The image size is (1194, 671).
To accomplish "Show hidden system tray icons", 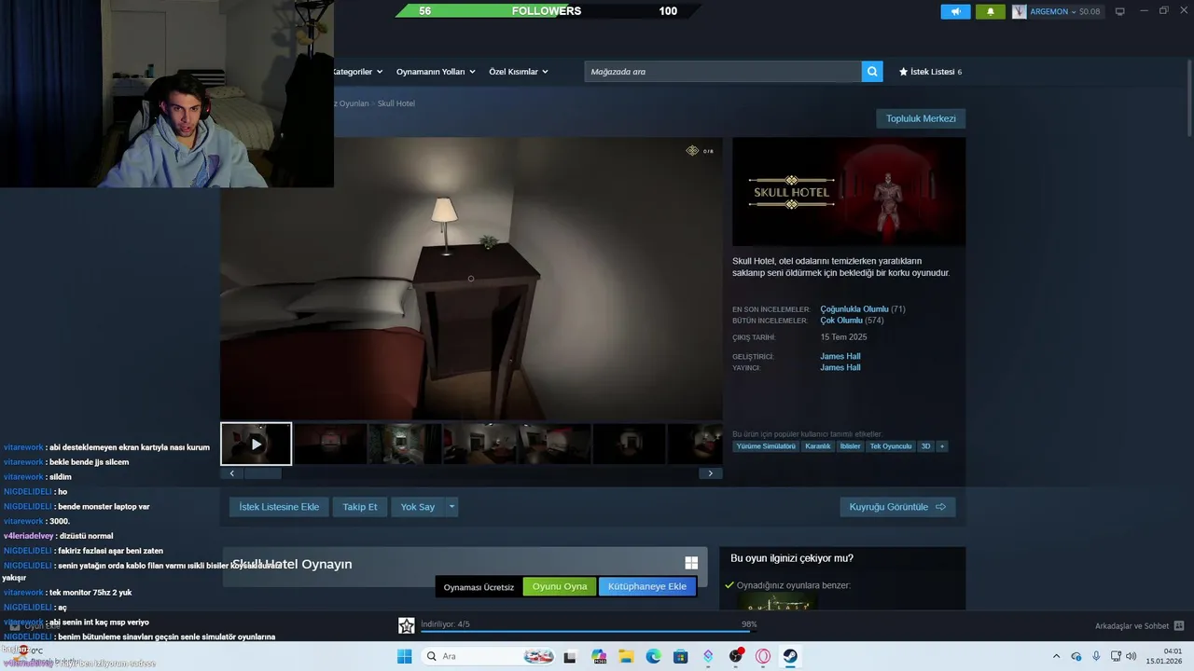I will click(1056, 656).
